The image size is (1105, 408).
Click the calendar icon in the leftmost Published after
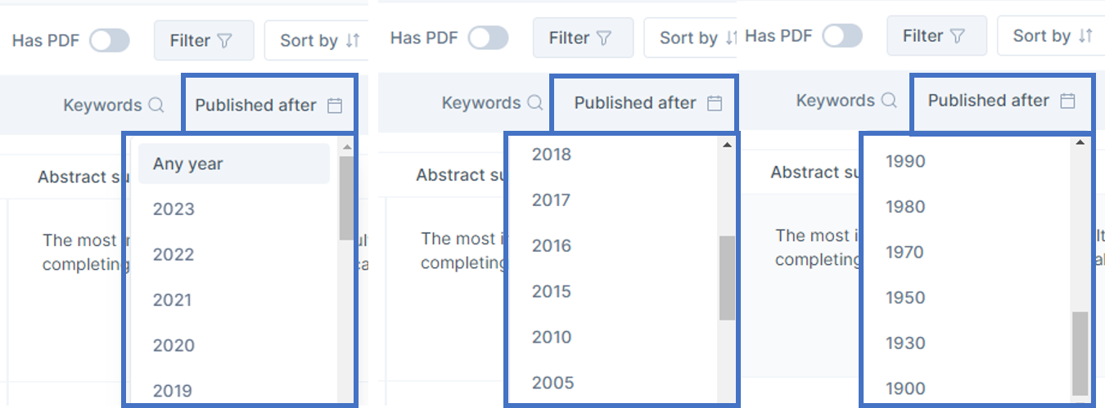(x=334, y=105)
